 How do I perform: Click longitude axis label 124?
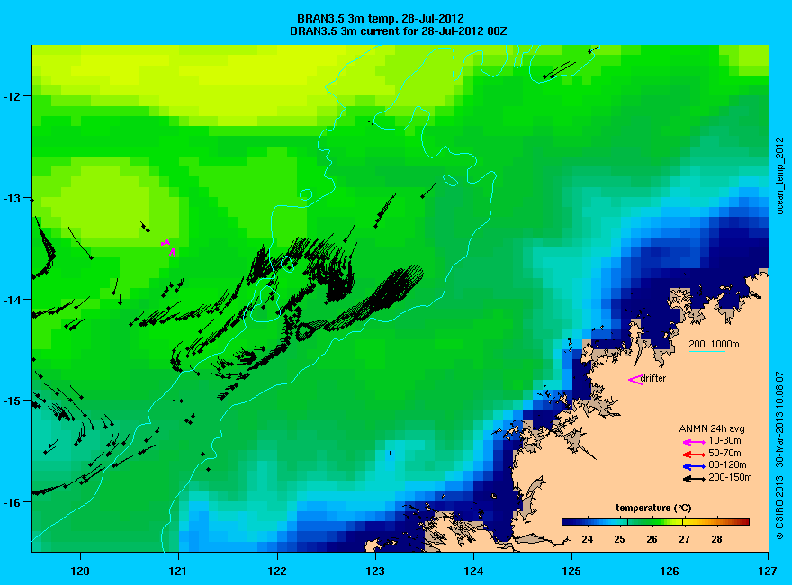pyautogui.click(x=473, y=571)
